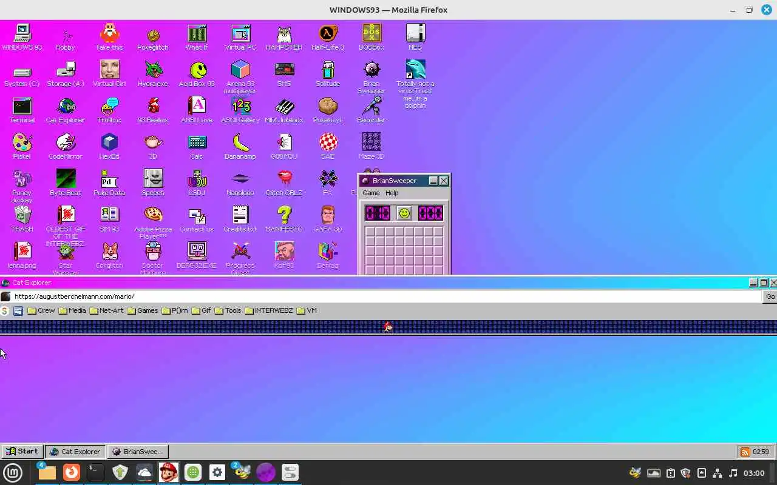Open Help menu in BrianSweeper
The height and width of the screenshot is (485, 777).
click(x=392, y=193)
